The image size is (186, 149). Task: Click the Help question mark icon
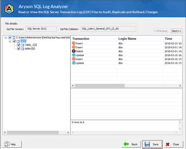pyautogui.click(x=7, y=144)
